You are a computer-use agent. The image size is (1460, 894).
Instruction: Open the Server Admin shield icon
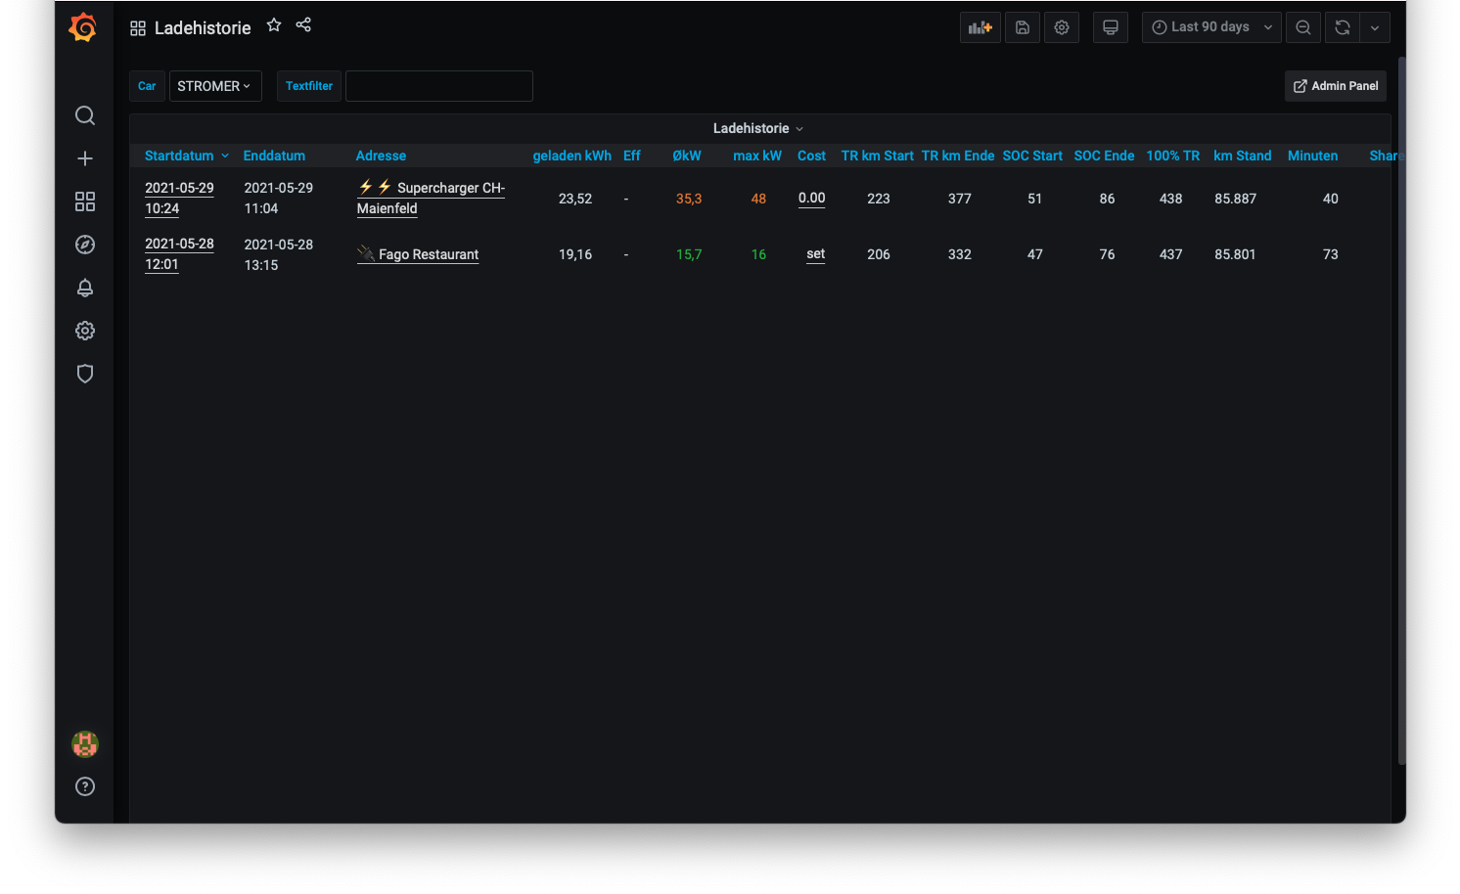(x=85, y=374)
